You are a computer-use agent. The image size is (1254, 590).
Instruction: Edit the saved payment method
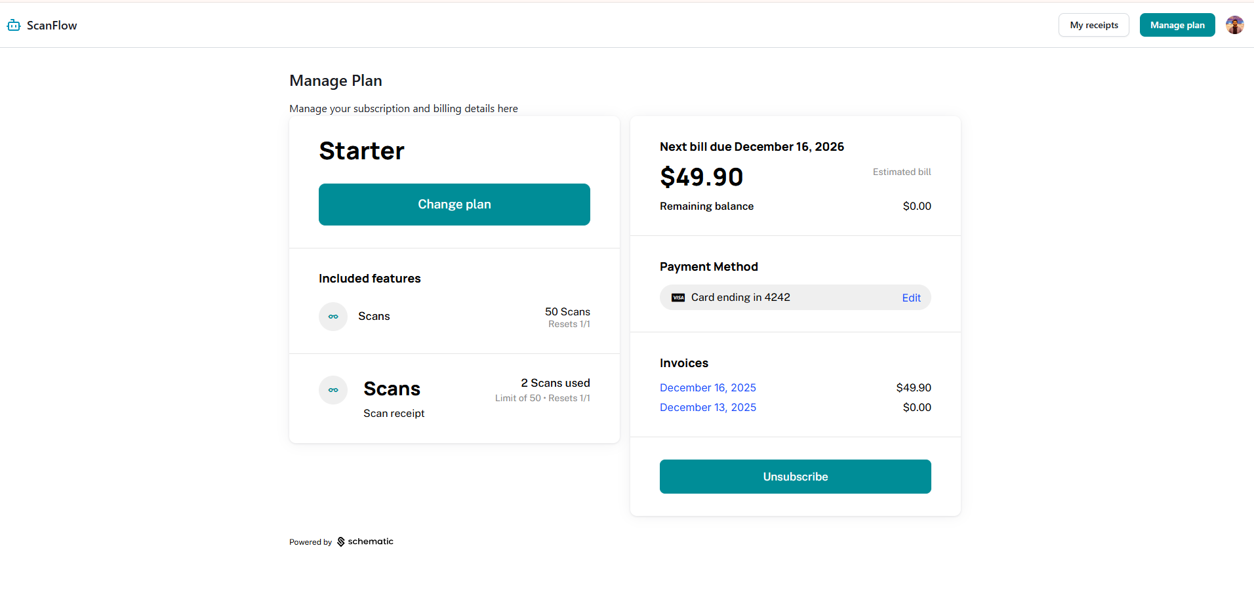point(911,297)
